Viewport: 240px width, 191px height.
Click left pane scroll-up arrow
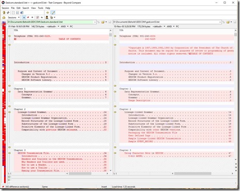pos(111,30)
